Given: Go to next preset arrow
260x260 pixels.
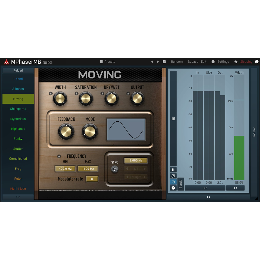Looking at the screenshot, I should [x=158, y=62].
